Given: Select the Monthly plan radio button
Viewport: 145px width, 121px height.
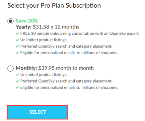Looking at the screenshot, I should point(11,68).
